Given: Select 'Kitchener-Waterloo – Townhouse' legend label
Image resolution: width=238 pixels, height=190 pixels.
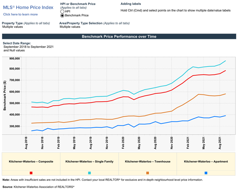Looking at the screenshot, I should click(147, 162).
